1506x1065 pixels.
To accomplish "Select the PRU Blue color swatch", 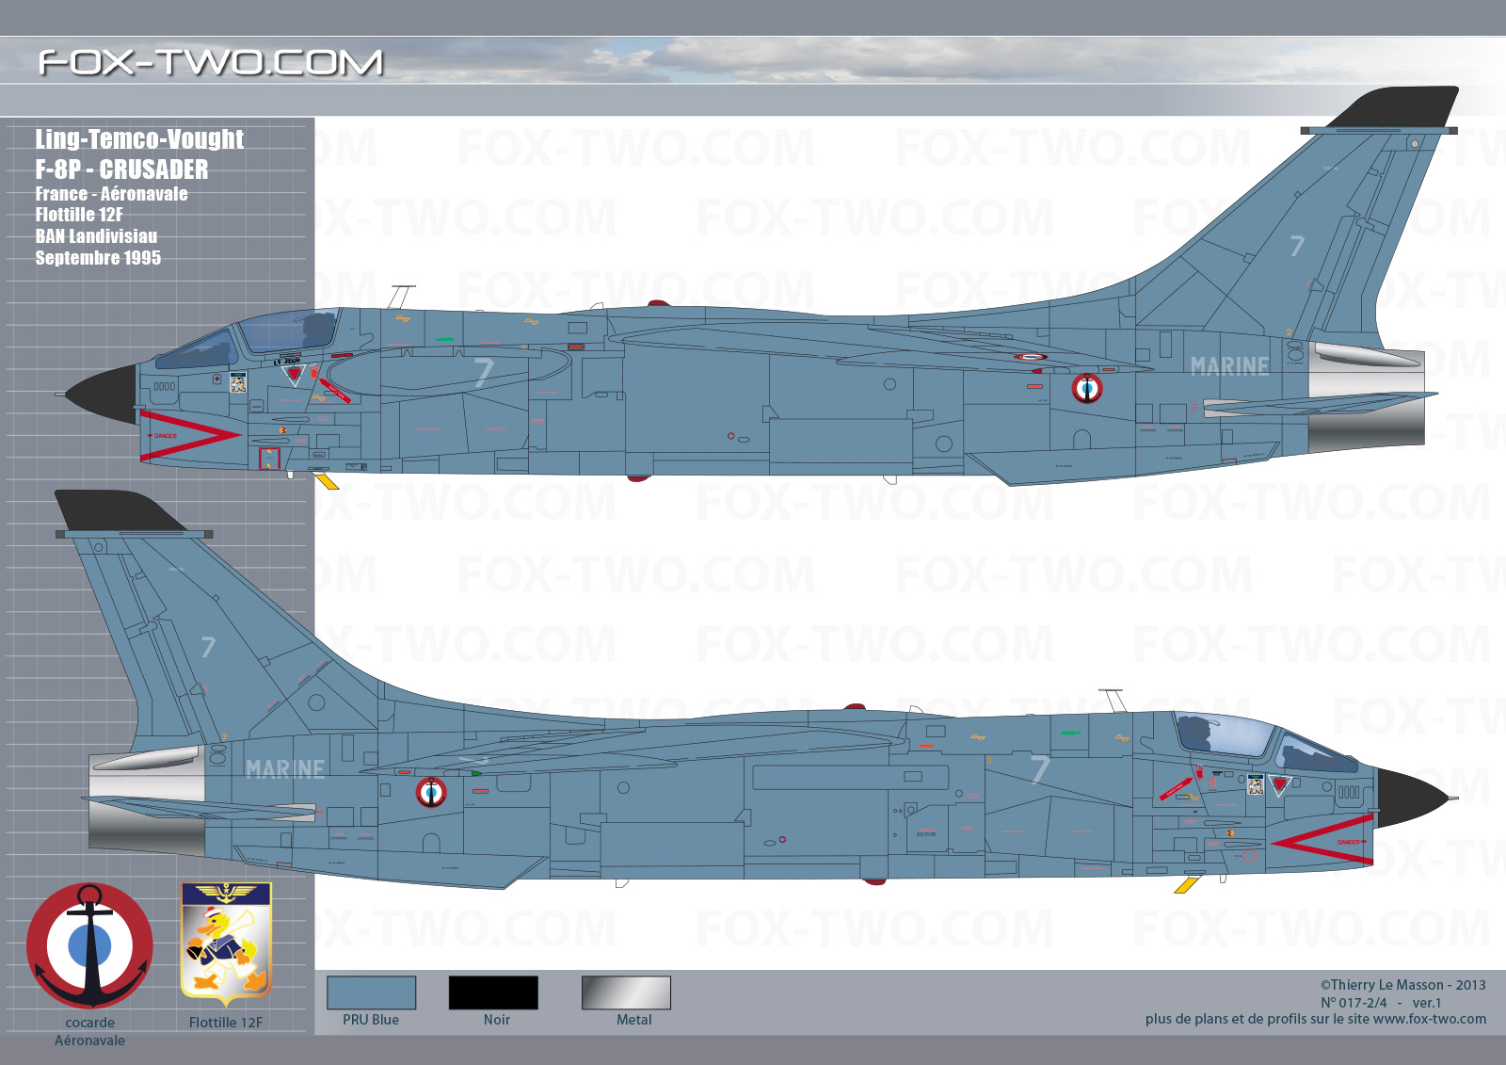I will [x=371, y=992].
